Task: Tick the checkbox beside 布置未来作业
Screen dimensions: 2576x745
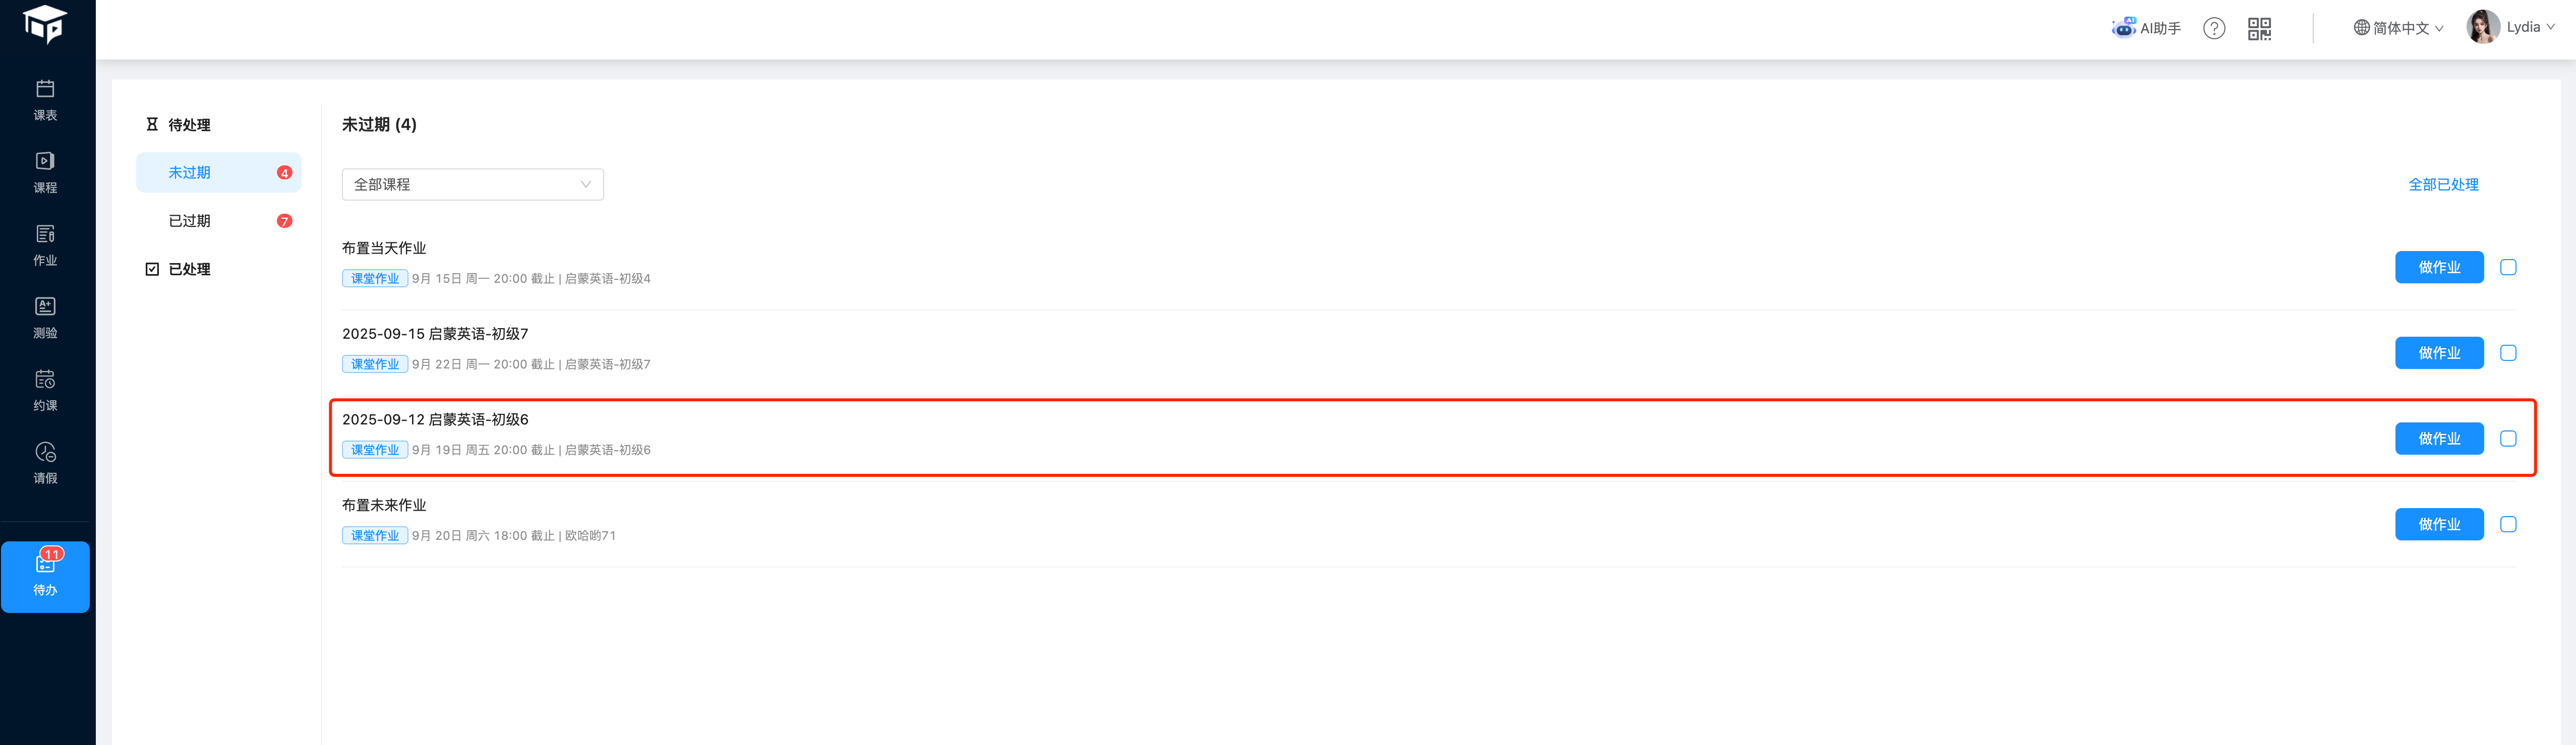Action: pyautogui.click(x=2509, y=524)
